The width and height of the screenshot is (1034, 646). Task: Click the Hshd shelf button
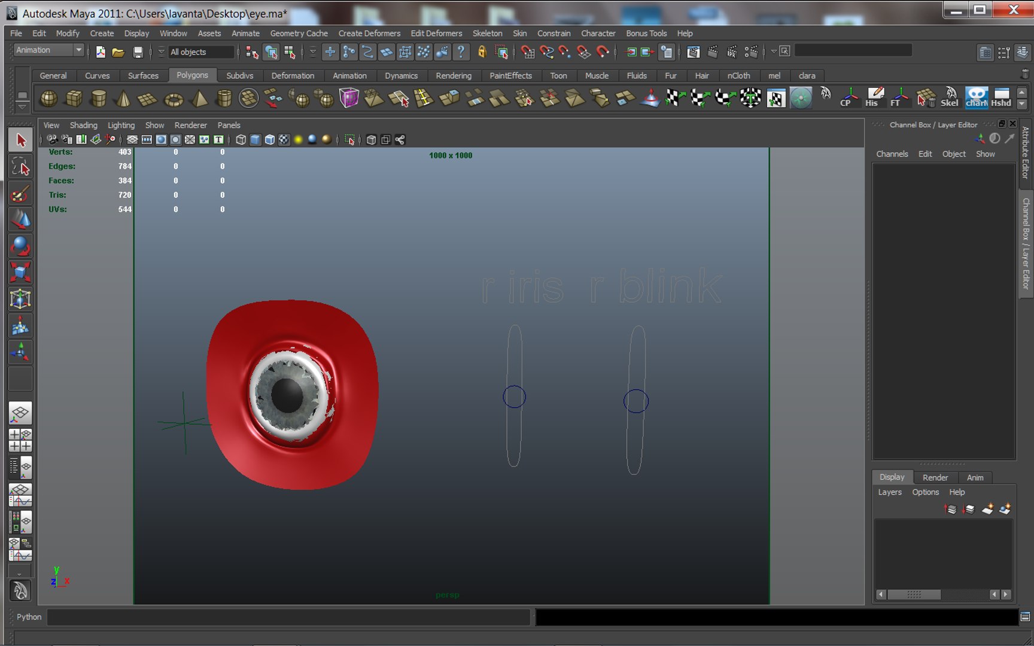pyautogui.click(x=1001, y=97)
